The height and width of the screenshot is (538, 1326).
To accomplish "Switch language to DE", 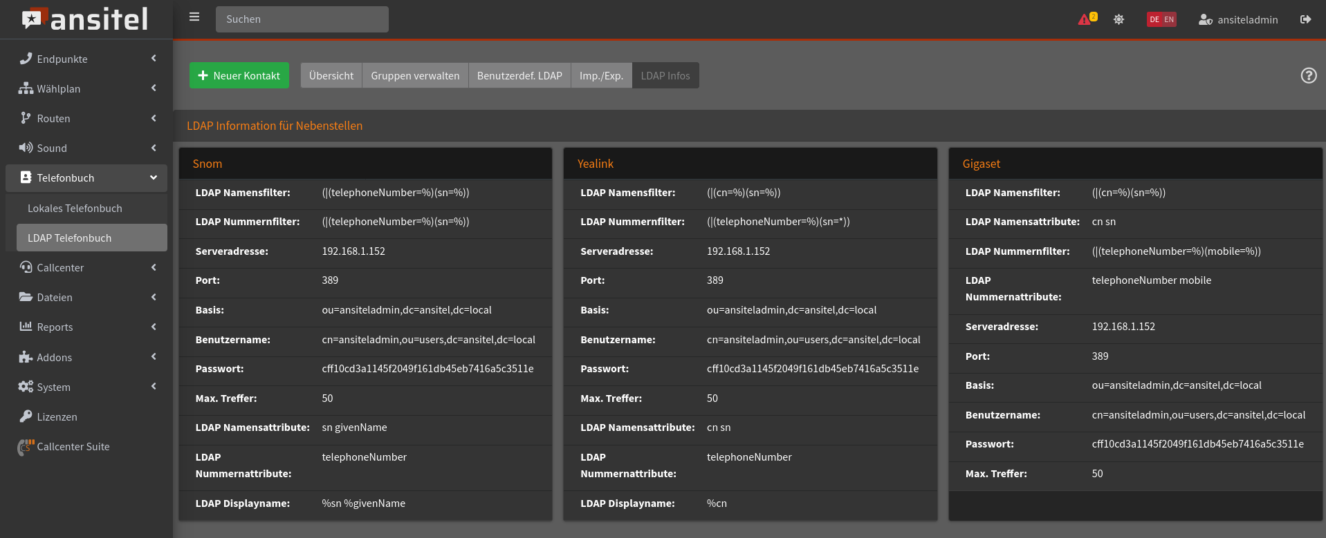I will (x=1154, y=19).
